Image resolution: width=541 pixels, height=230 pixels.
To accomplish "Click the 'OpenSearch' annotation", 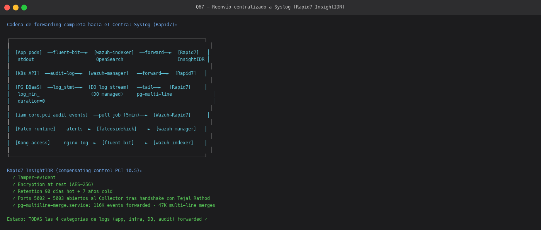I will tap(110, 59).
